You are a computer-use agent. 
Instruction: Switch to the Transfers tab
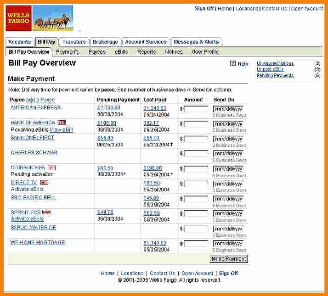tap(74, 42)
